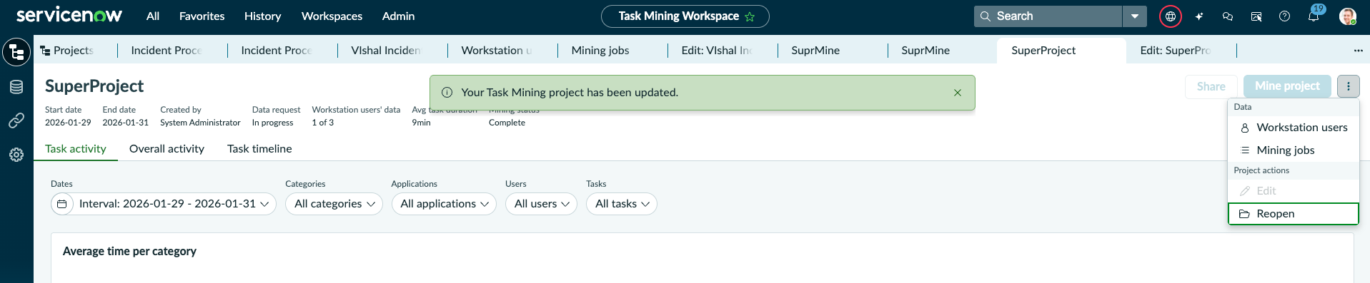
Task: Switch to the Edit: Vishal Inc tab
Action: 723,50
